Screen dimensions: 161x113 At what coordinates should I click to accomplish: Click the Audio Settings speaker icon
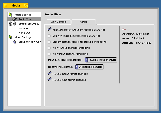pos(11,15)
